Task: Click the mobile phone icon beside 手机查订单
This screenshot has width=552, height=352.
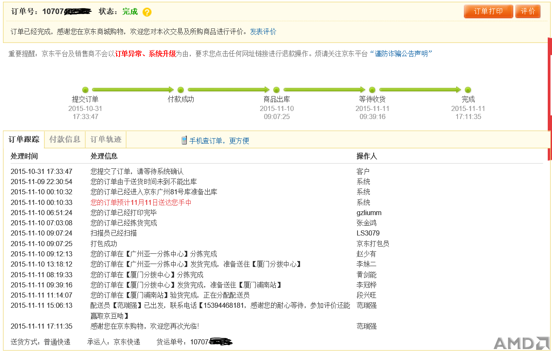Action: 184,140
